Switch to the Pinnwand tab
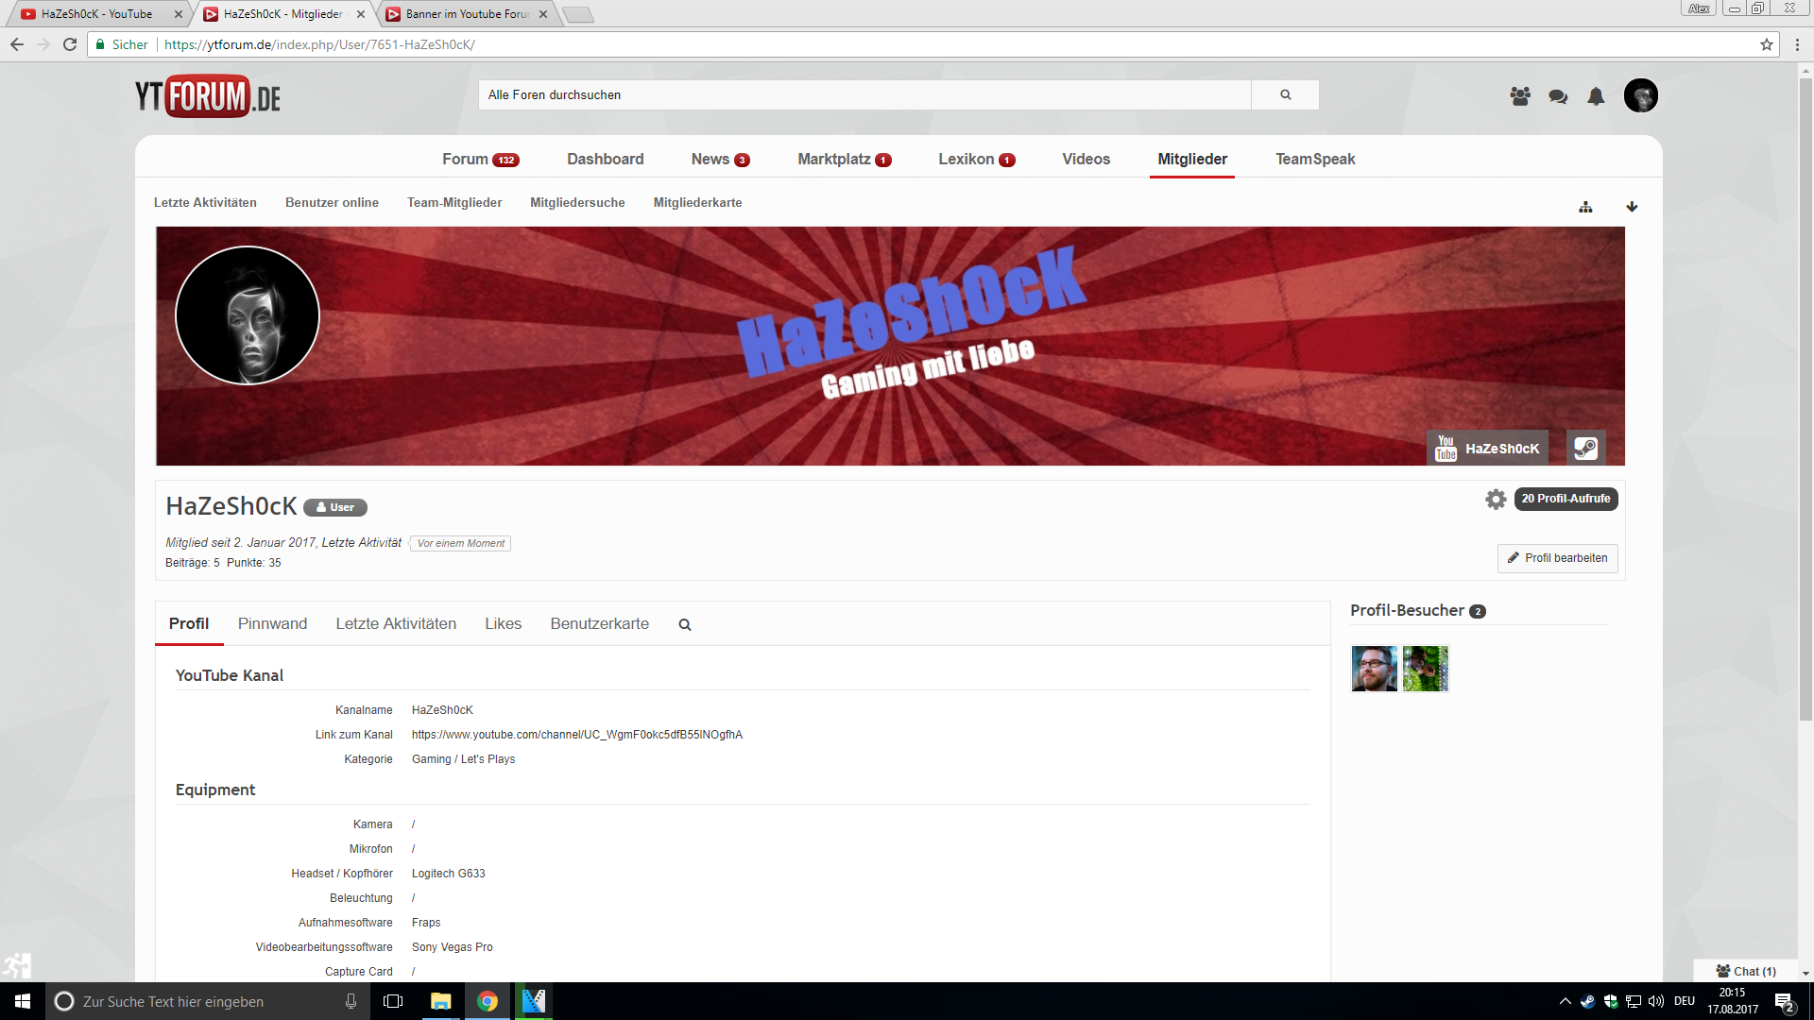This screenshot has height=1020, width=1814. coord(272,623)
